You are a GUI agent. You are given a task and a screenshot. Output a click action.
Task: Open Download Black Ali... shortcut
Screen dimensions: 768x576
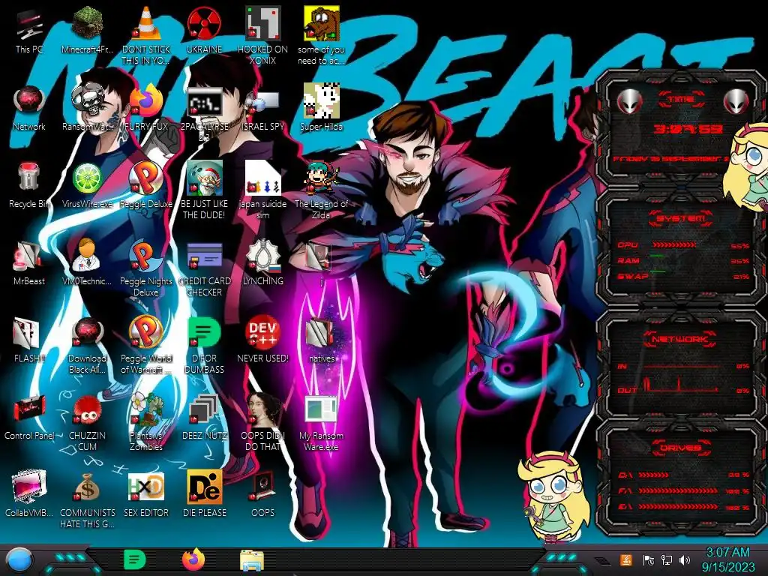[87, 332]
